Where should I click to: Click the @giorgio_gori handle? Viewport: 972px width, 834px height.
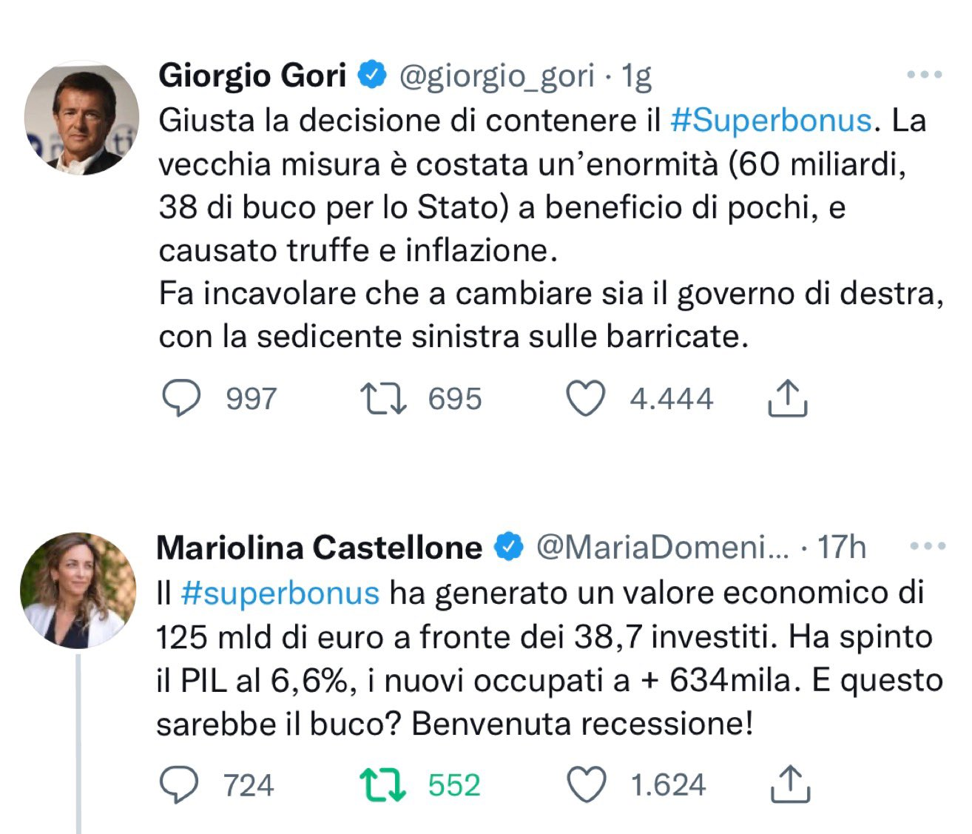[496, 75]
